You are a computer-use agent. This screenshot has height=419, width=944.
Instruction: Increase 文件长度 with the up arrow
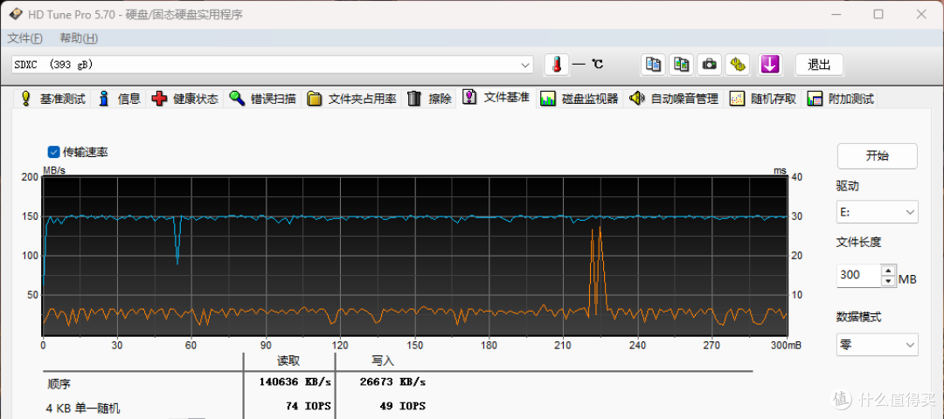tap(888, 270)
